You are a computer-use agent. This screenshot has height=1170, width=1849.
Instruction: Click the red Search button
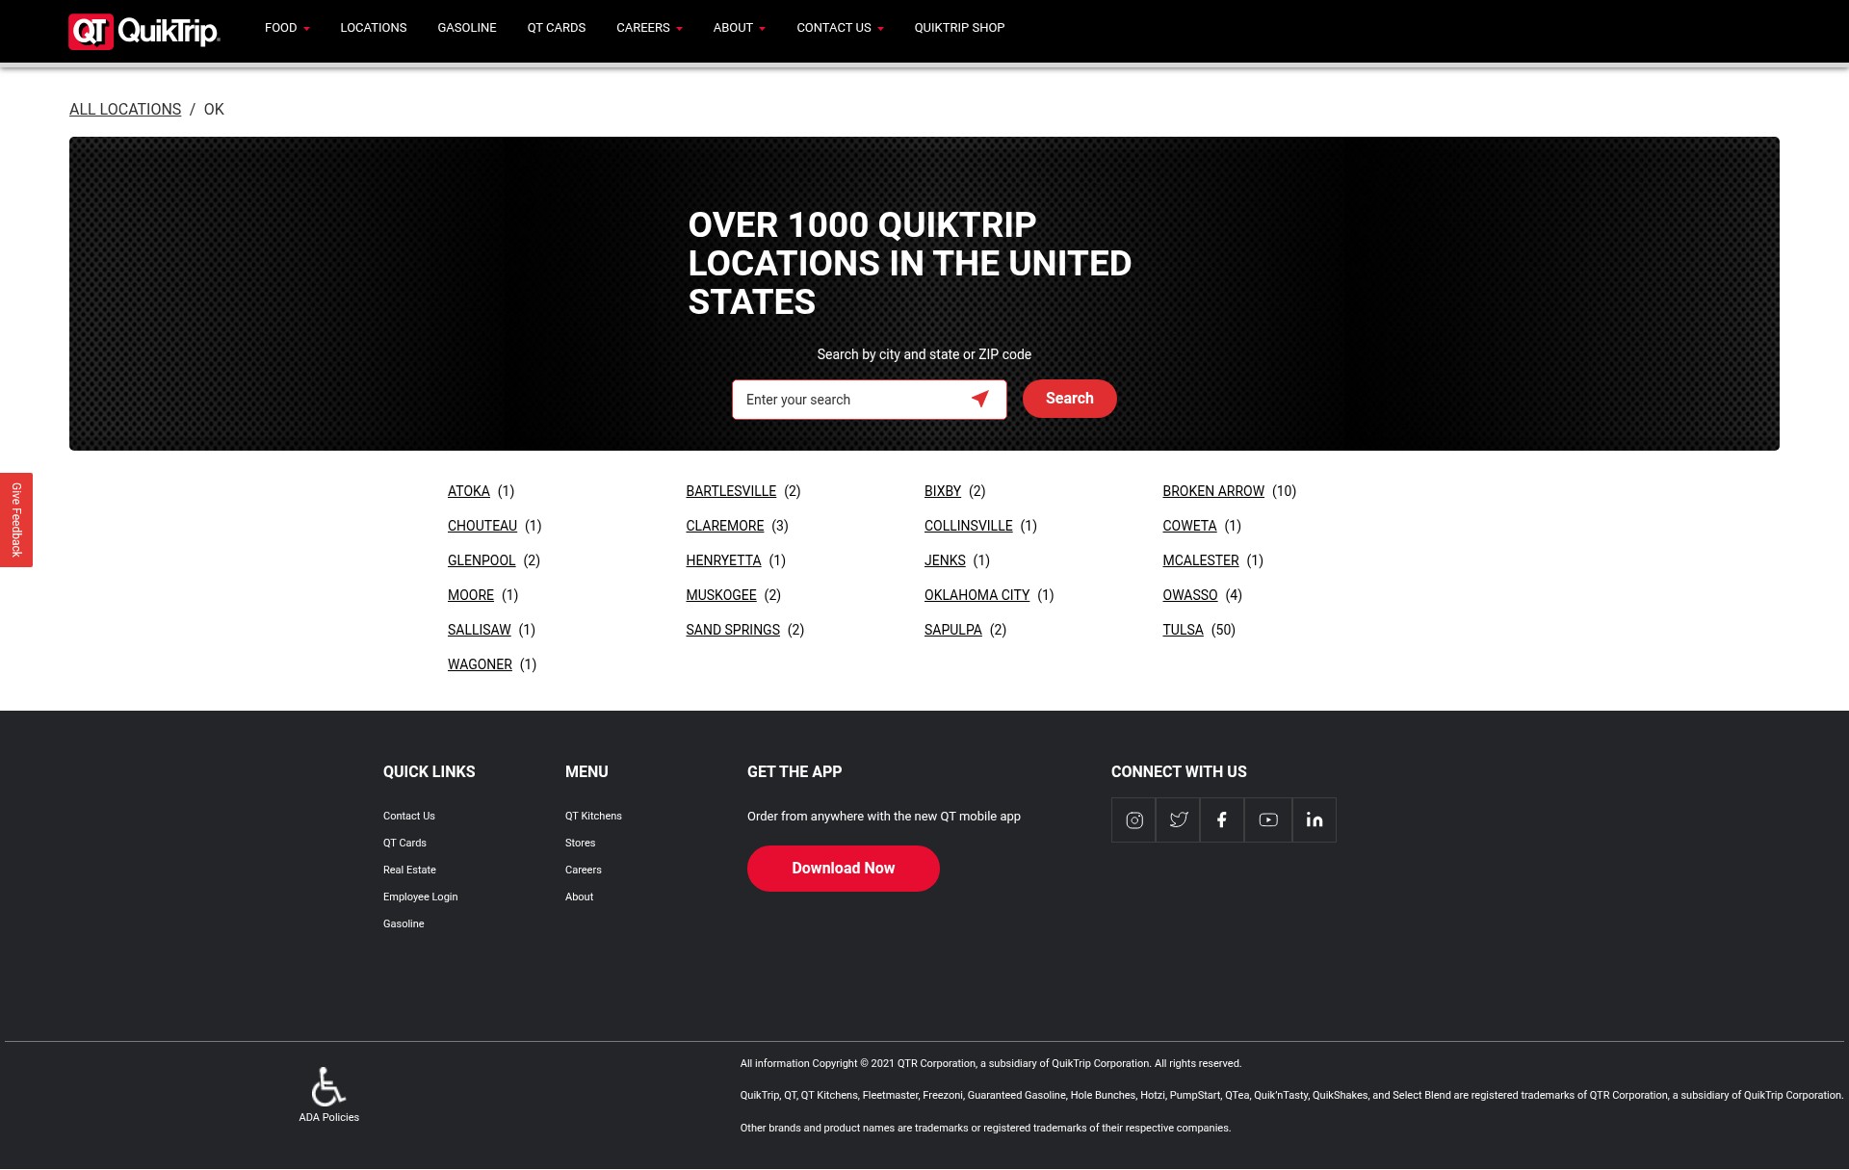tap(1069, 399)
